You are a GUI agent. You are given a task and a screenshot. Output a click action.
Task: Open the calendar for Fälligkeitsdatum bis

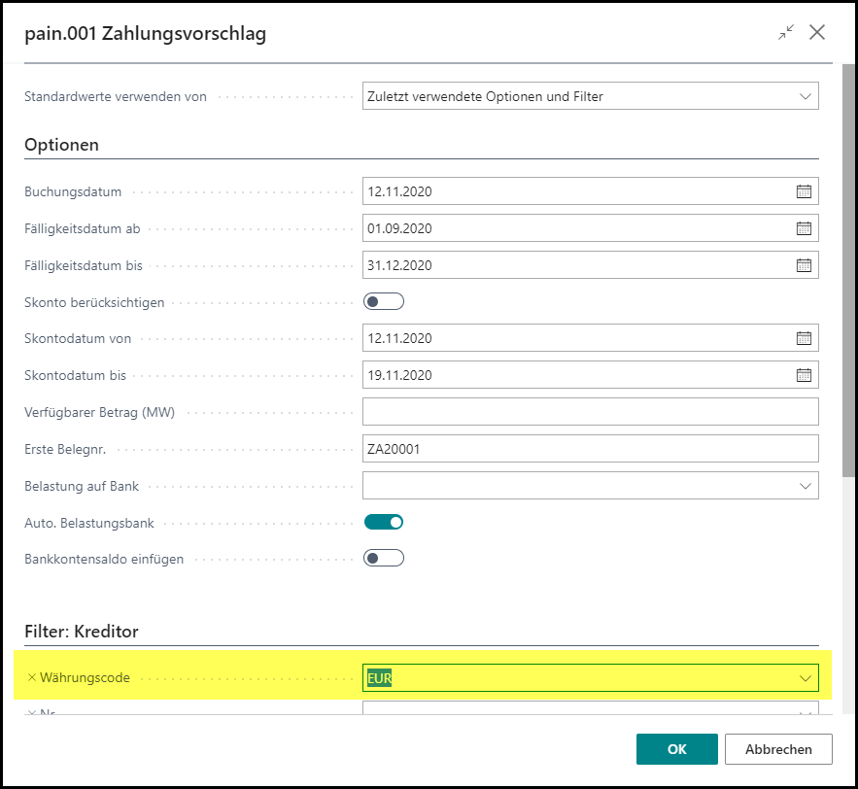pyautogui.click(x=804, y=264)
